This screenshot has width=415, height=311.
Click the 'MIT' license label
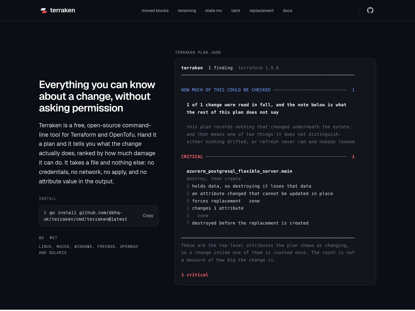[53, 238]
